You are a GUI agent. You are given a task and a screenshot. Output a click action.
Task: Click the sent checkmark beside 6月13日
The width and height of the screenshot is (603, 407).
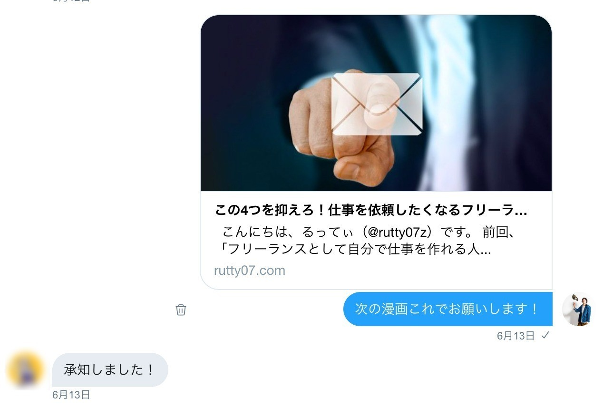click(545, 336)
